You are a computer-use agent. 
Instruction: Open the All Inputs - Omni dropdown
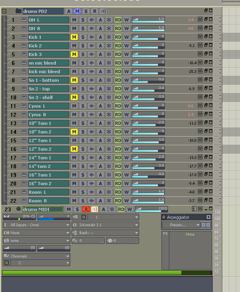pos(36,225)
